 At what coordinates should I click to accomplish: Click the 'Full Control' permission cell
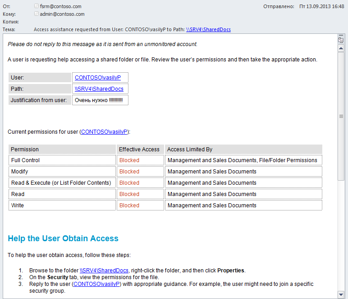pos(62,160)
